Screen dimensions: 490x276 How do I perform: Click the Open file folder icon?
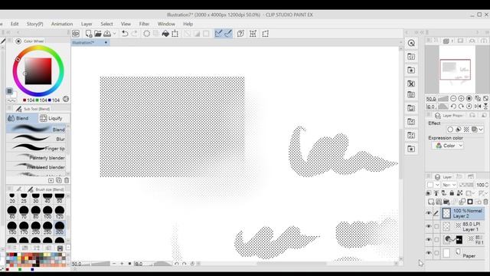(98, 34)
